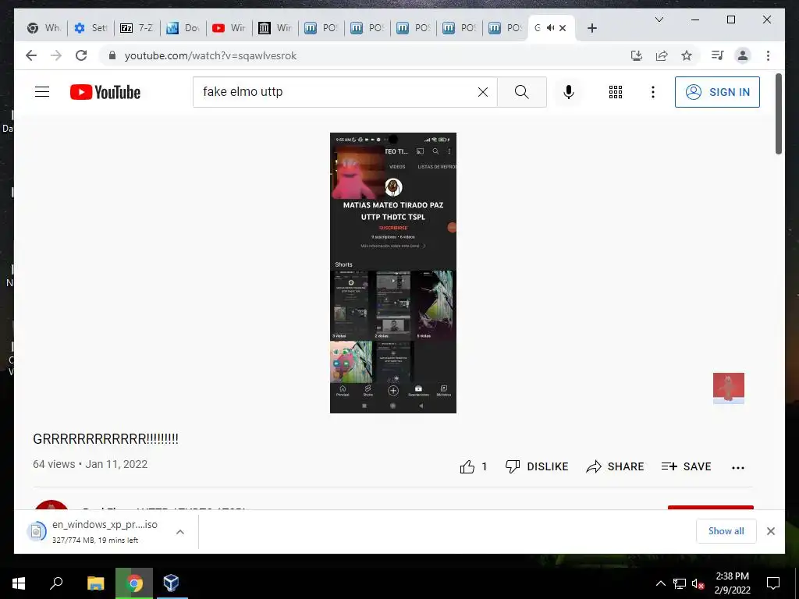Run the search with the magnifier button

coord(522,92)
